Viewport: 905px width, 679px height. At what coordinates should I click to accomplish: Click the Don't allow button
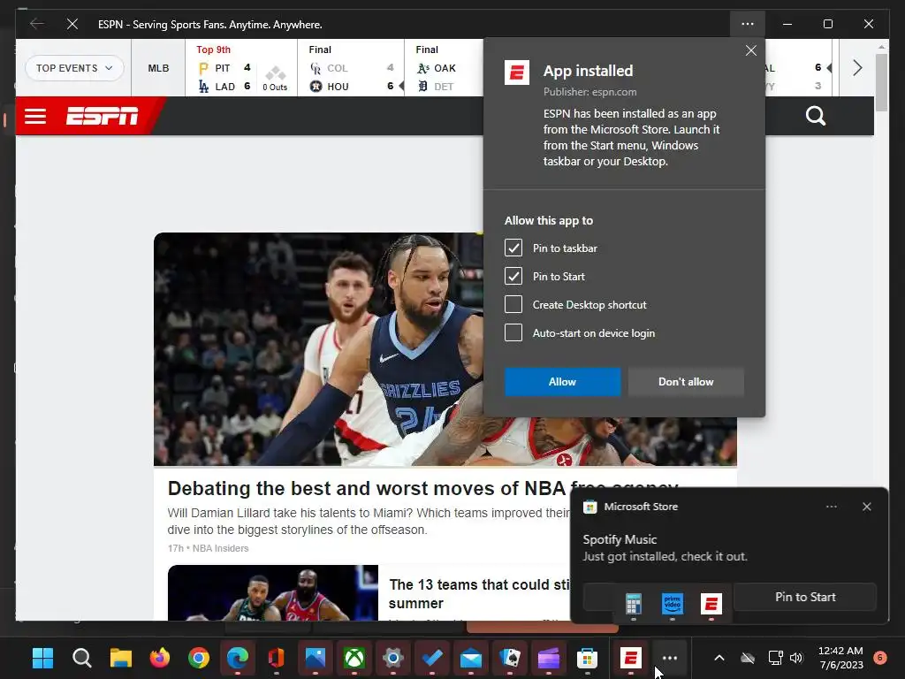[x=686, y=382]
